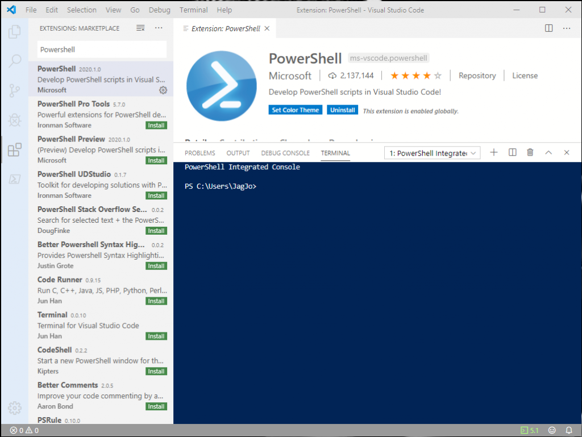Open the Debug menu
Image resolution: width=582 pixels, height=437 pixels.
click(160, 10)
